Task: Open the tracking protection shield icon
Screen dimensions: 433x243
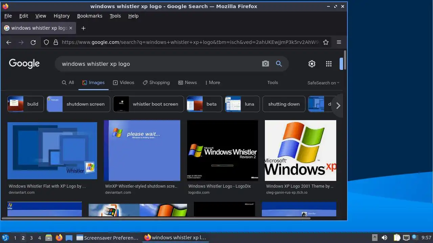Action: point(46,42)
